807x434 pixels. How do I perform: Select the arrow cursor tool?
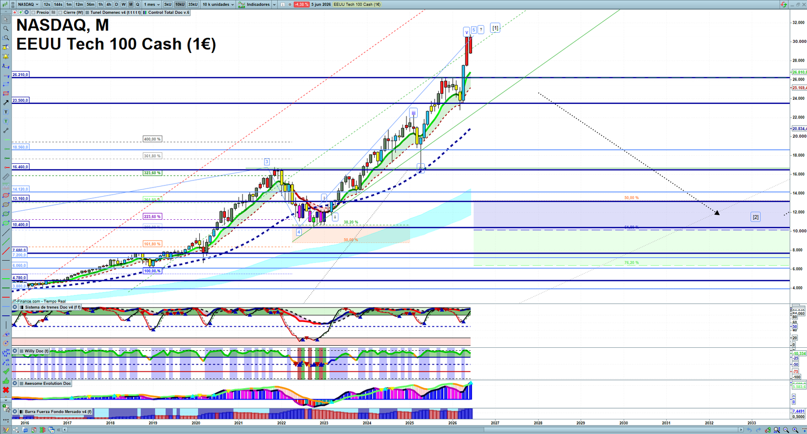(6, 19)
